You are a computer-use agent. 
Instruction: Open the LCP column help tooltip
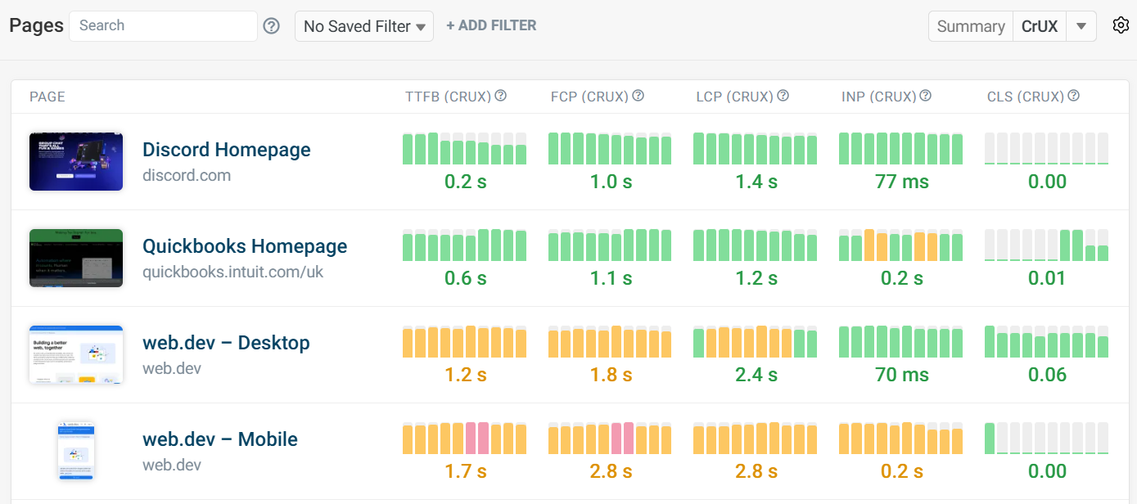[x=783, y=95]
